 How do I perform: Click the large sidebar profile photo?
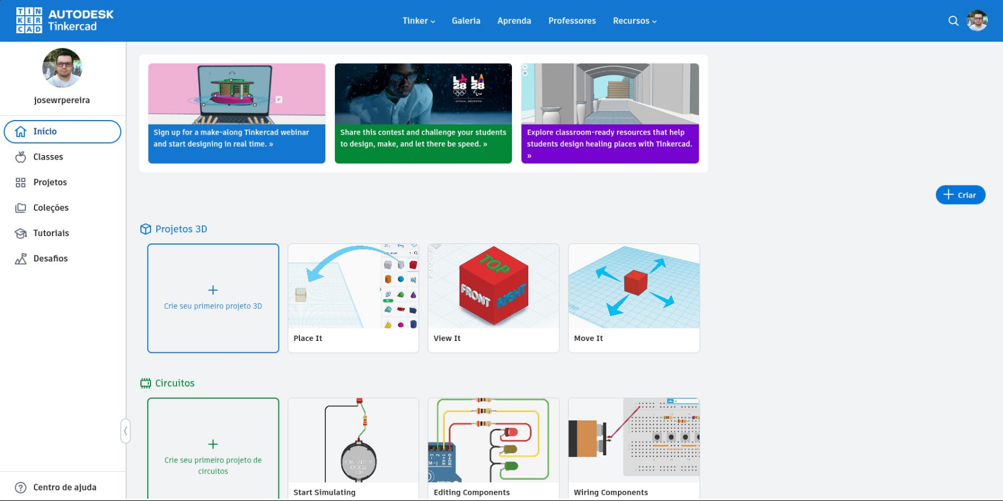pos(62,68)
